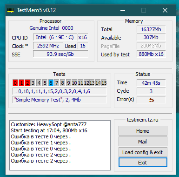Open the Home website button
Image resolution: width=179 pixels, height=177 pixels.
143,131
